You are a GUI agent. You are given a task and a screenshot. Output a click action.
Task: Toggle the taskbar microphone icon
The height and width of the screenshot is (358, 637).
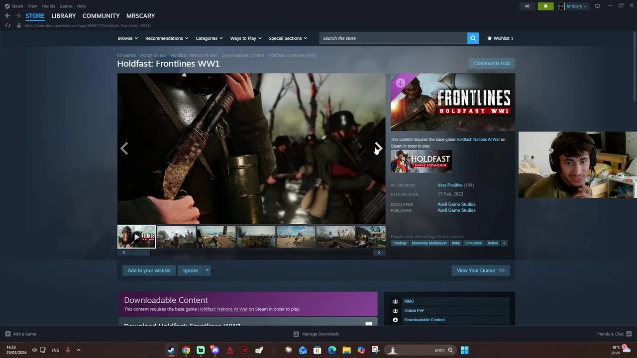click(x=68, y=350)
